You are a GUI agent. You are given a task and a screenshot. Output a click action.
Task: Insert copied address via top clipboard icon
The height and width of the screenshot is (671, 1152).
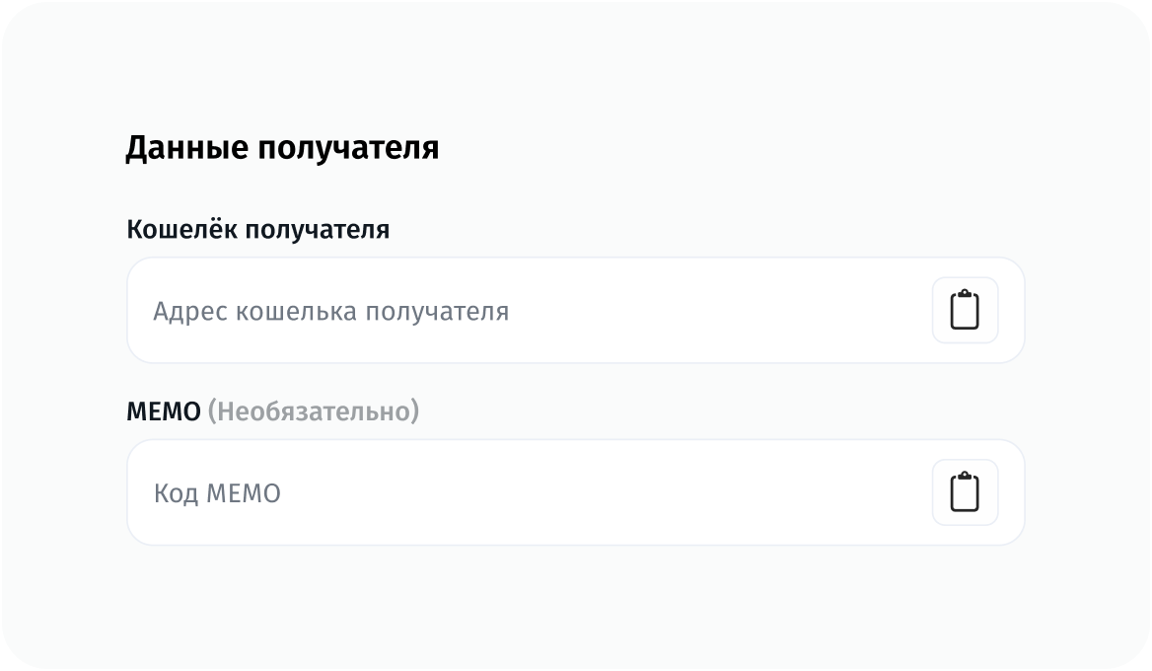pyautogui.click(x=965, y=310)
